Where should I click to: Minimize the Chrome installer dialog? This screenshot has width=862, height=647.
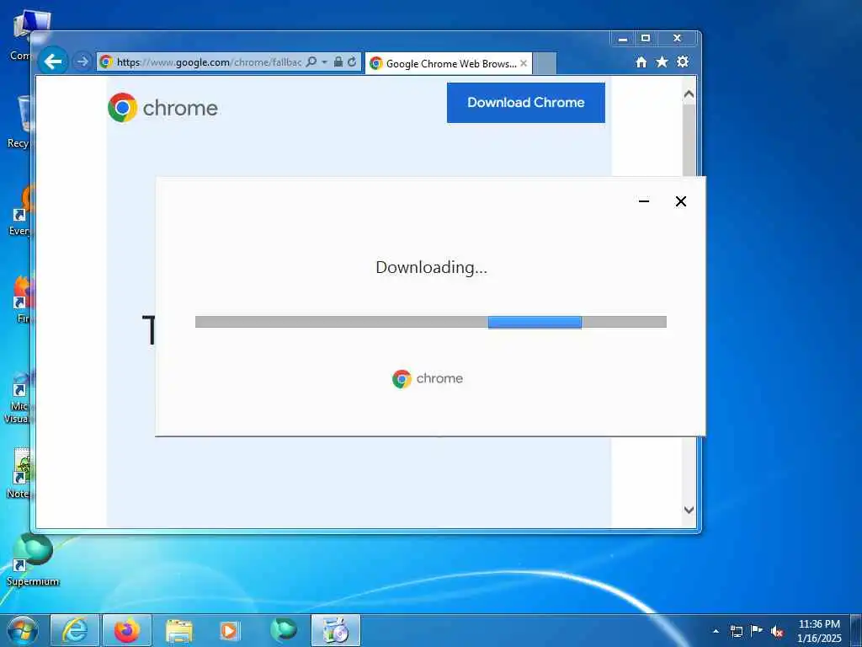point(644,201)
